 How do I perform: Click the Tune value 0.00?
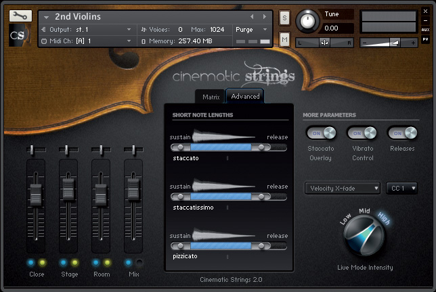pos(332,28)
